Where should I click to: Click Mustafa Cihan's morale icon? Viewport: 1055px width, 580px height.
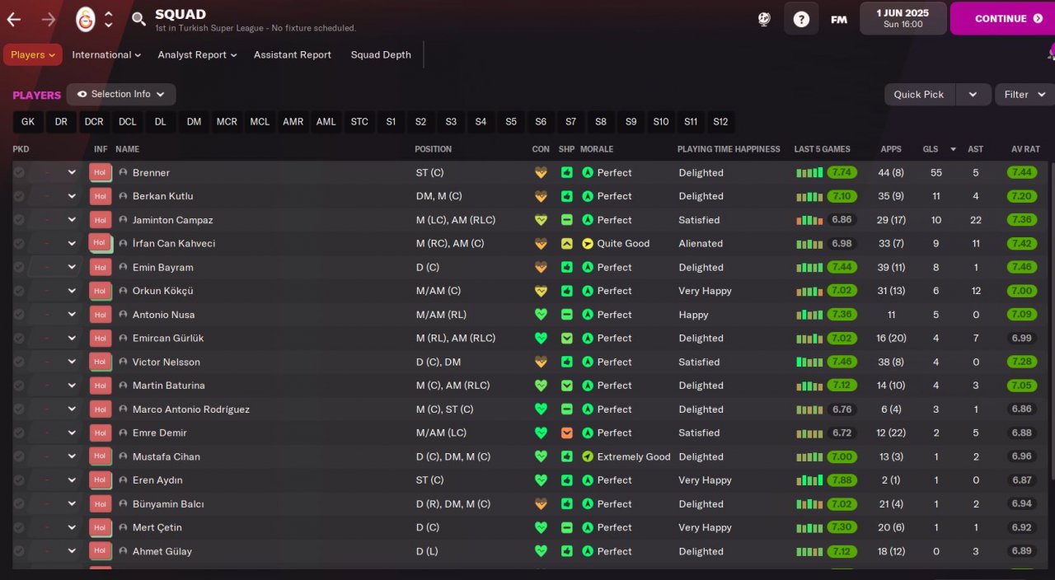point(588,456)
